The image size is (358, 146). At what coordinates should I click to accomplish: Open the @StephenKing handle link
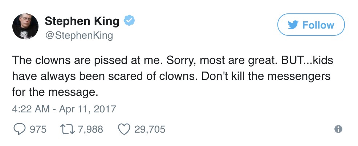point(79,35)
